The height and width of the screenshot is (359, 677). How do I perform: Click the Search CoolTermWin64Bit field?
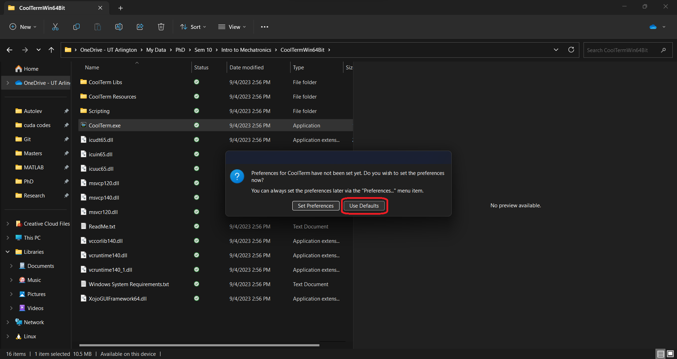622,50
